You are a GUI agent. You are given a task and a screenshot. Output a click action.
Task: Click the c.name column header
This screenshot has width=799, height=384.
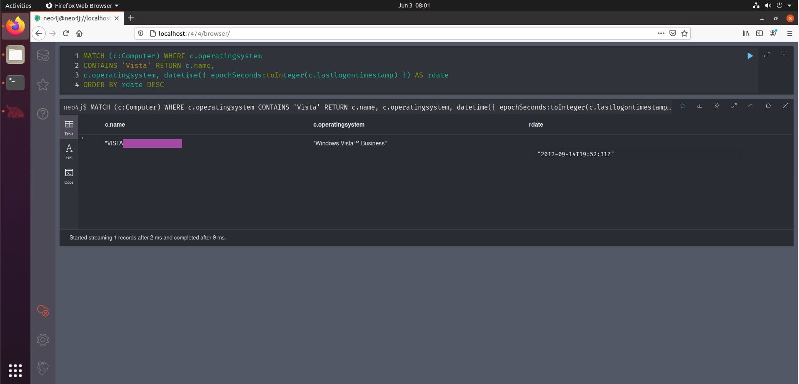pyautogui.click(x=115, y=125)
